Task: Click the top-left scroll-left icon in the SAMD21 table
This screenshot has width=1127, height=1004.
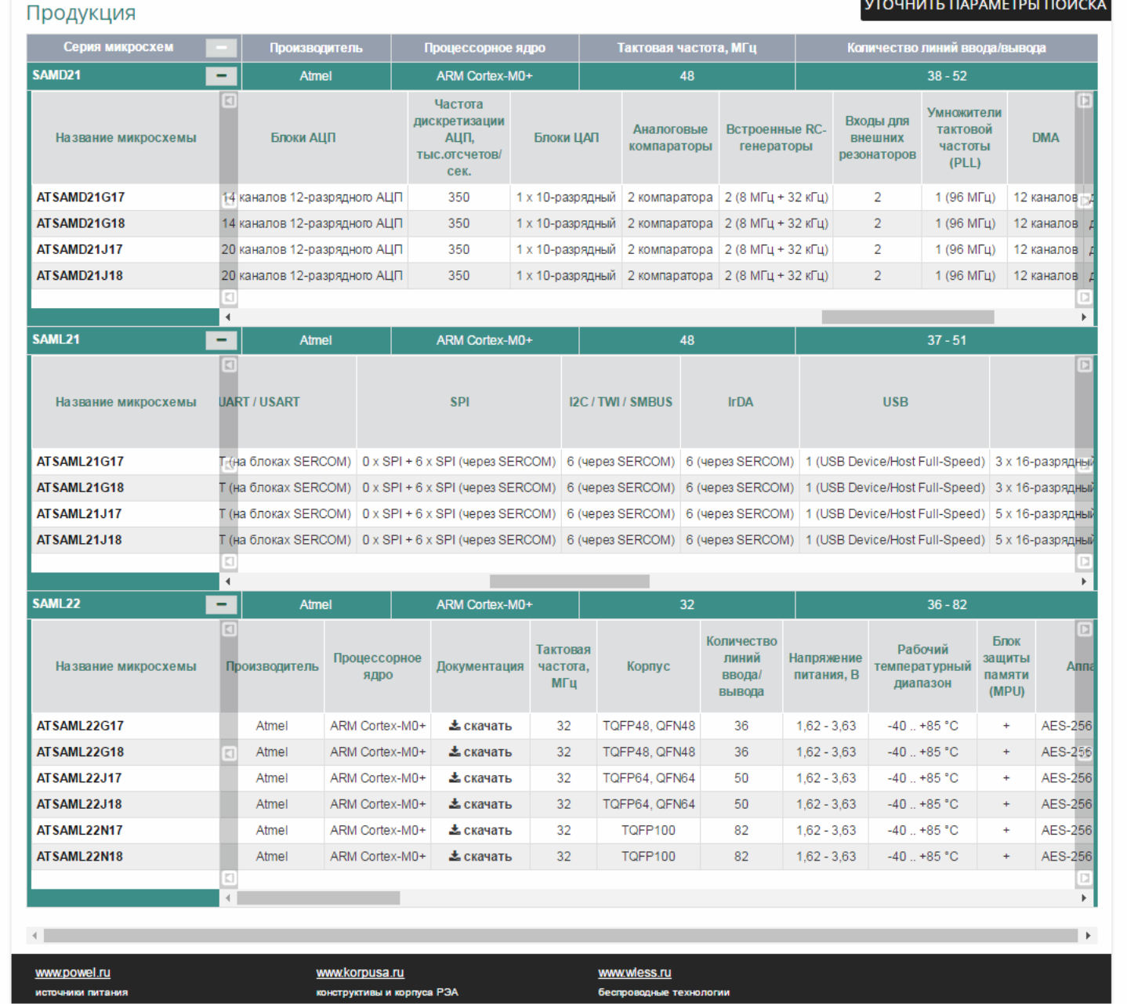Action: [x=229, y=100]
